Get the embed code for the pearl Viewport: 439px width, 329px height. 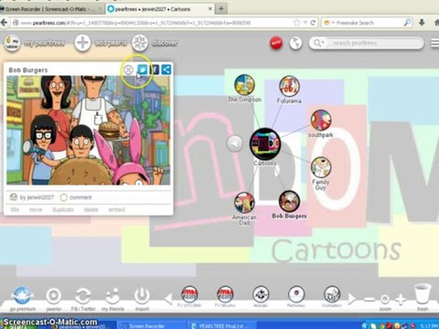(x=116, y=209)
